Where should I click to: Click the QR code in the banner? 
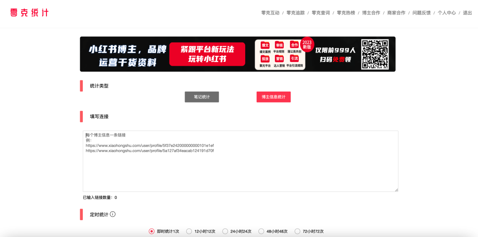coord(374,54)
